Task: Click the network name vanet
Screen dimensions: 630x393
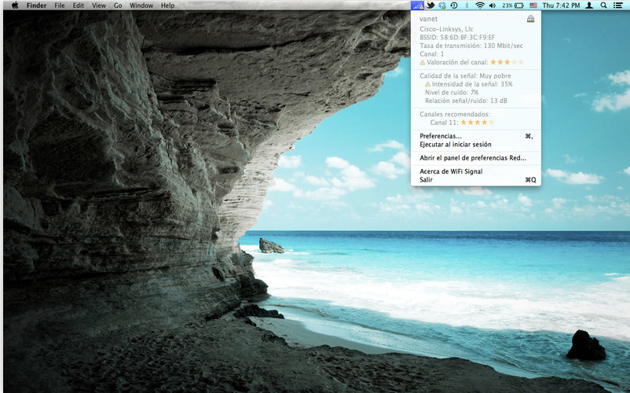Action: (x=428, y=19)
